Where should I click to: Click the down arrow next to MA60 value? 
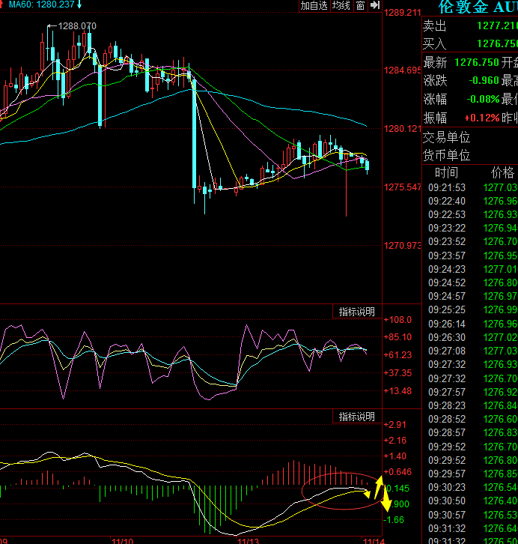(79, 4)
